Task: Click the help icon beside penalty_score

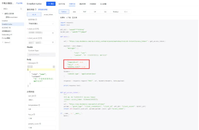Action: 40,124
